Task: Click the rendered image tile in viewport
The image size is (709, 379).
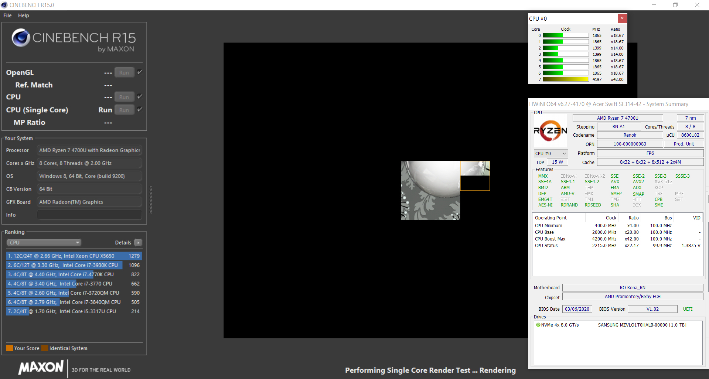Action: pyautogui.click(x=430, y=190)
